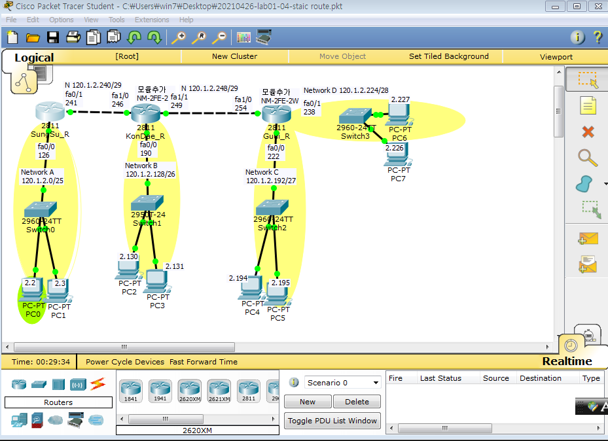Save the topology with the floppy icon
Image resolution: width=608 pixels, height=441 pixels.
(x=53, y=37)
